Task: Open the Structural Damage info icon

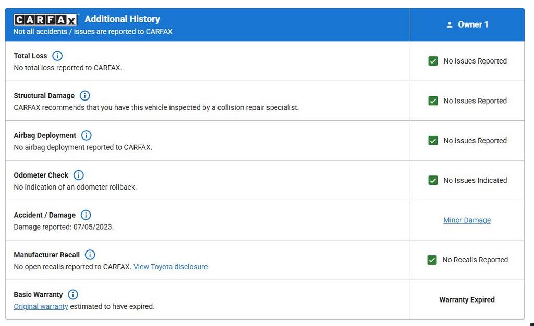Action: (x=84, y=96)
